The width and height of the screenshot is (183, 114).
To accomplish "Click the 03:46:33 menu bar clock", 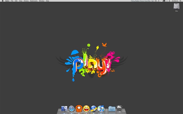I will tap(175, 1).
